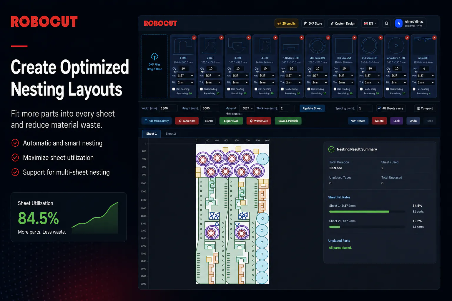
Task: Toggle Has bending for 1.DXF
Action: click(174, 89)
